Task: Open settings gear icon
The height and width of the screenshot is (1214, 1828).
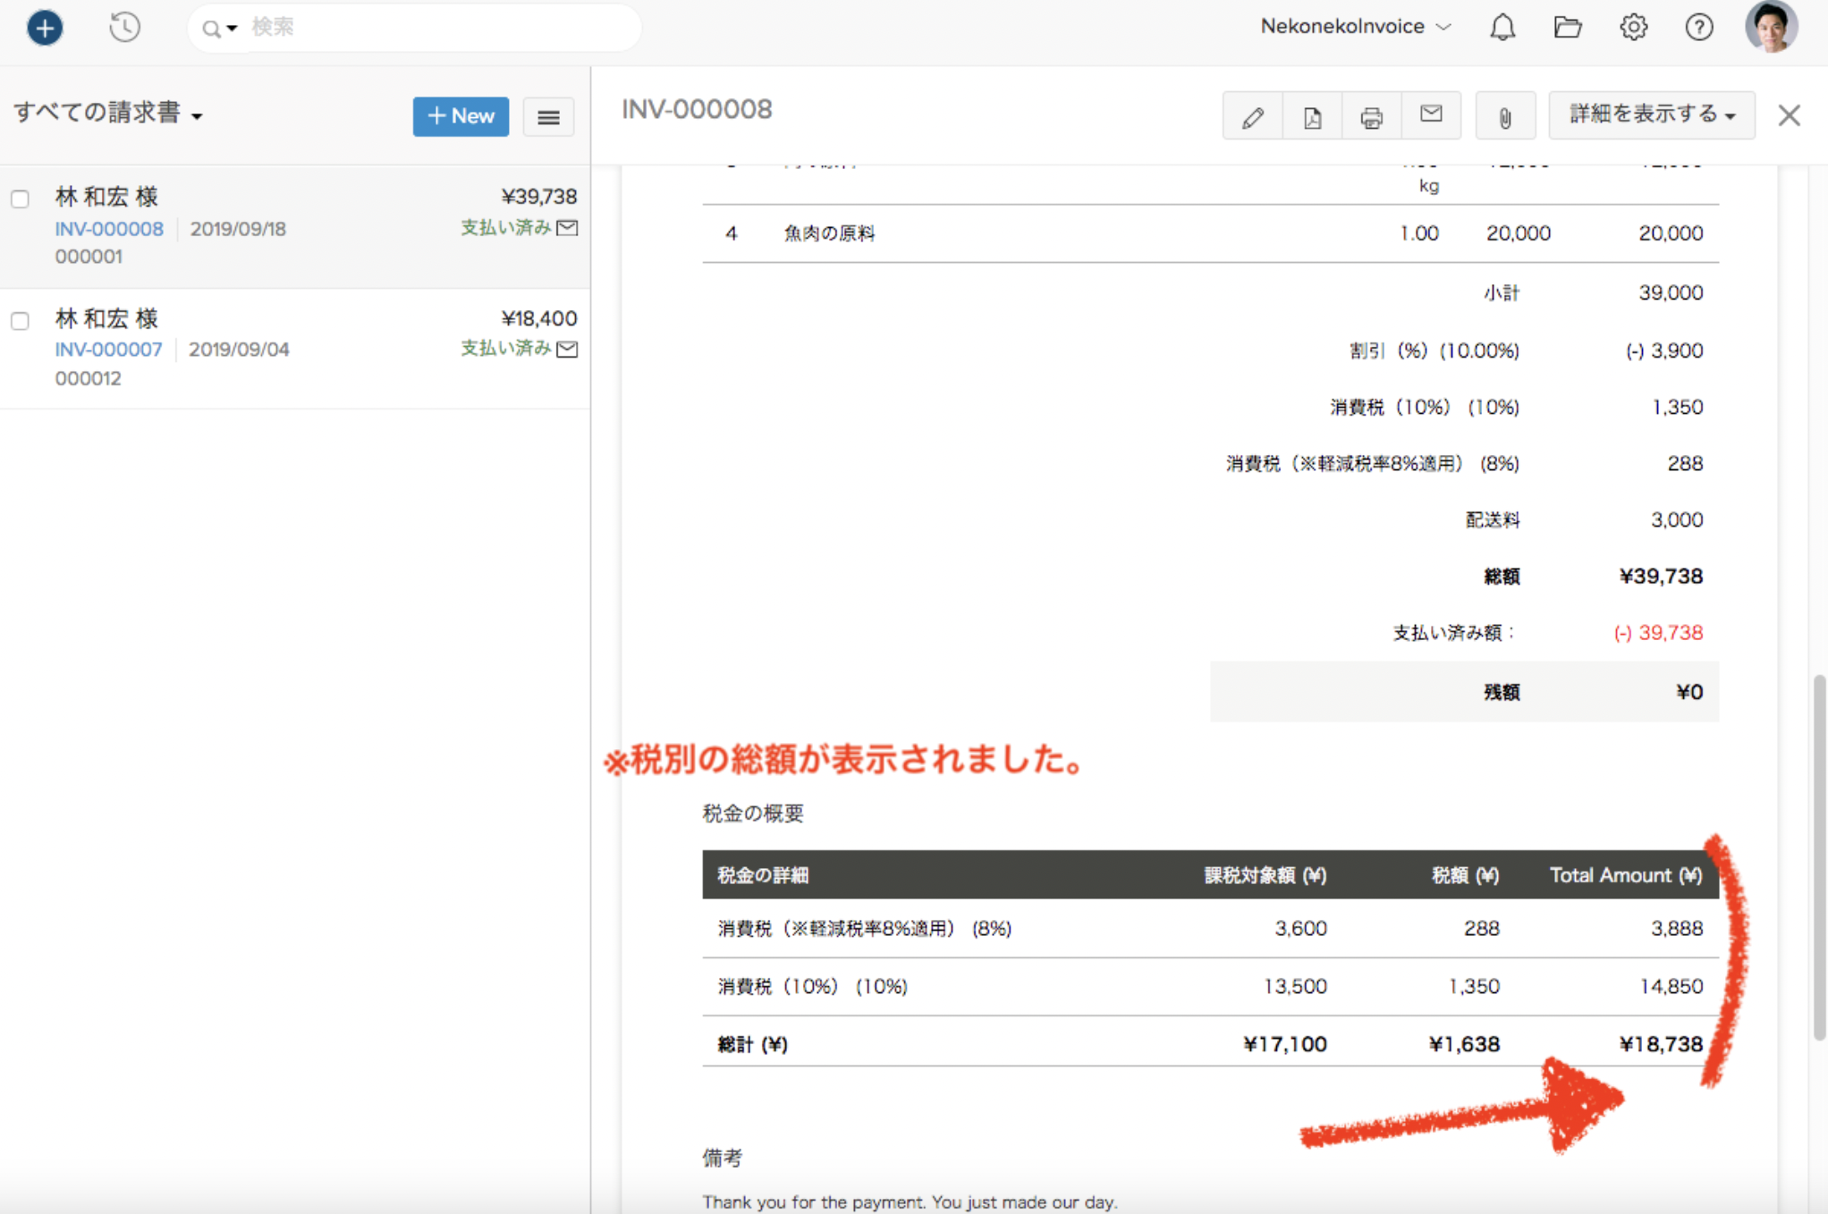Action: 1633,28
